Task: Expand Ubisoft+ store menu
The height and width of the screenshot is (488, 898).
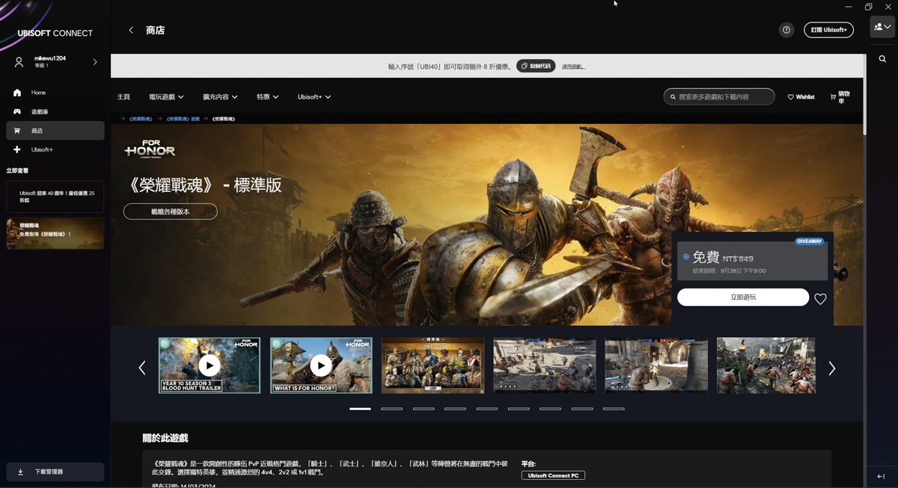Action: (314, 97)
